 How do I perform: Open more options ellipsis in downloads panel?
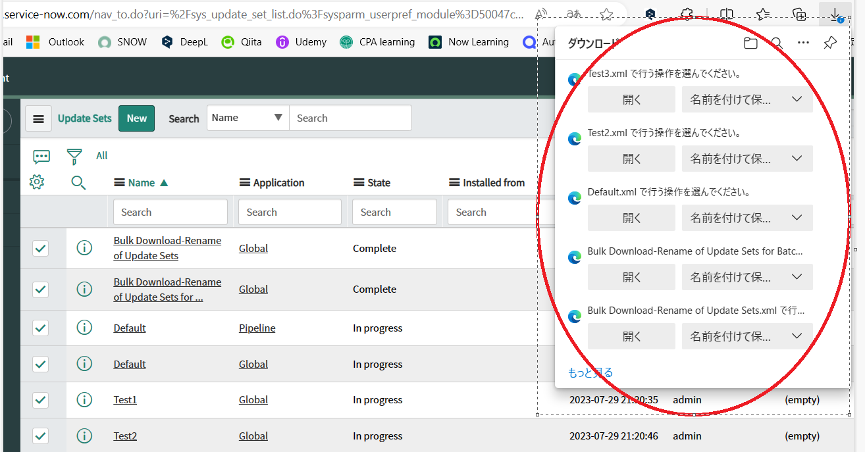coord(803,43)
